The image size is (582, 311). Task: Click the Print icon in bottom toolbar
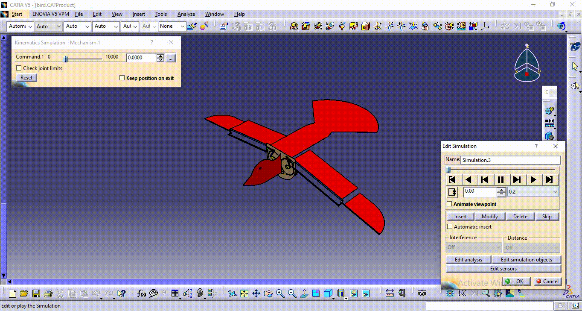coord(48,293)
